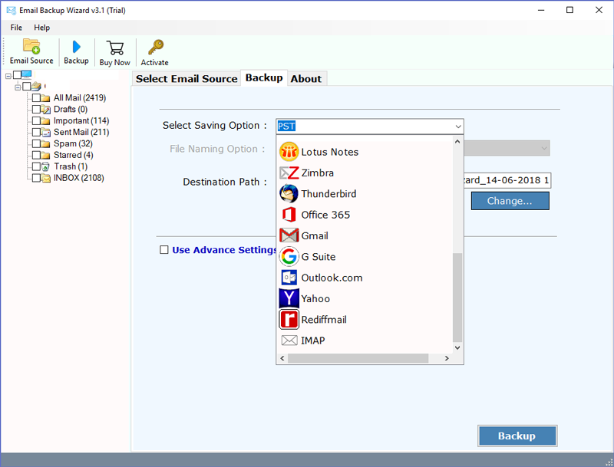Image resolution: width=614 pixels, height=467 pixels.
Task: Choose the Lotus Notes icon in list
Action: point(289,152)
